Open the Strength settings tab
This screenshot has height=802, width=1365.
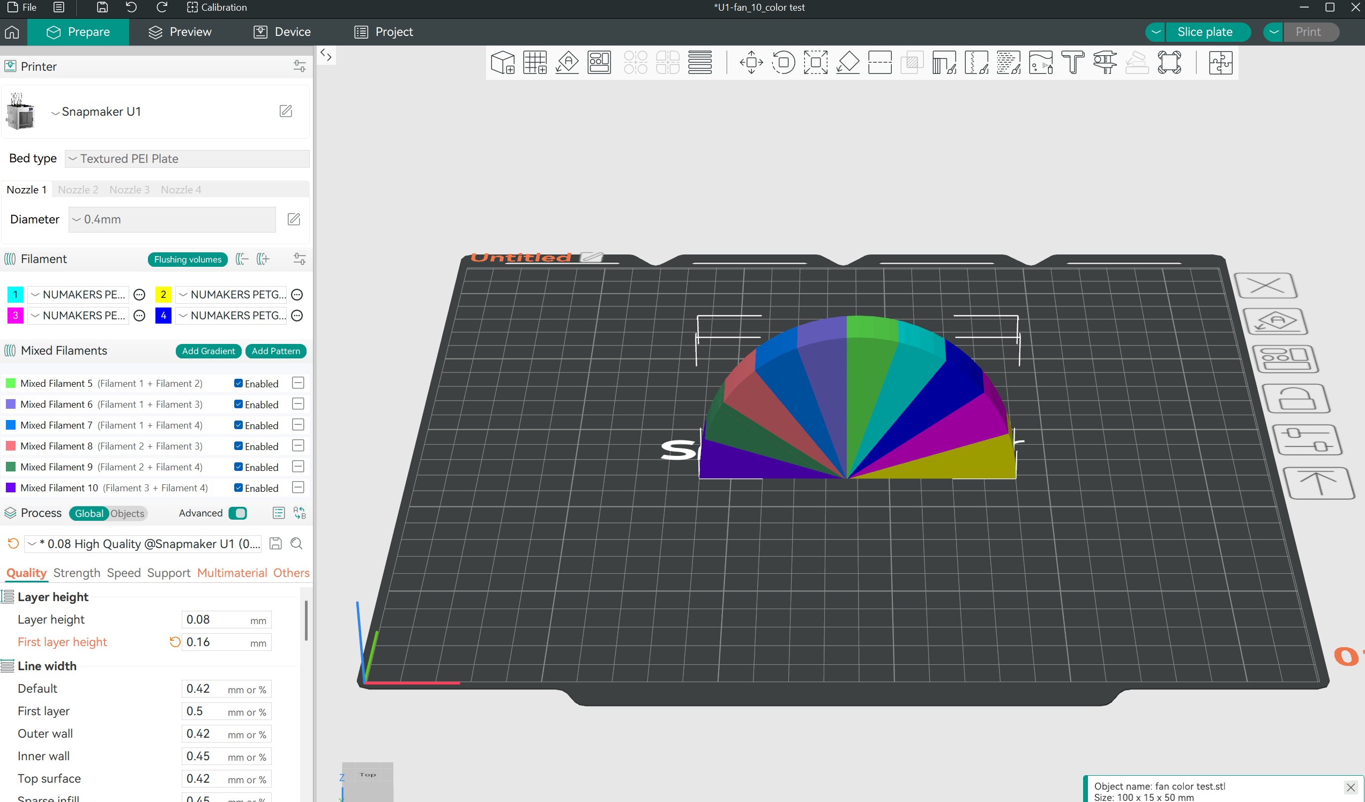(77, 572)
